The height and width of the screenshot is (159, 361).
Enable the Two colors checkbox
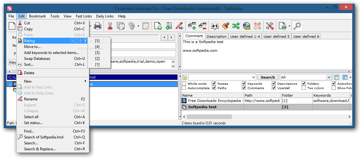click(x=304, y=88)
